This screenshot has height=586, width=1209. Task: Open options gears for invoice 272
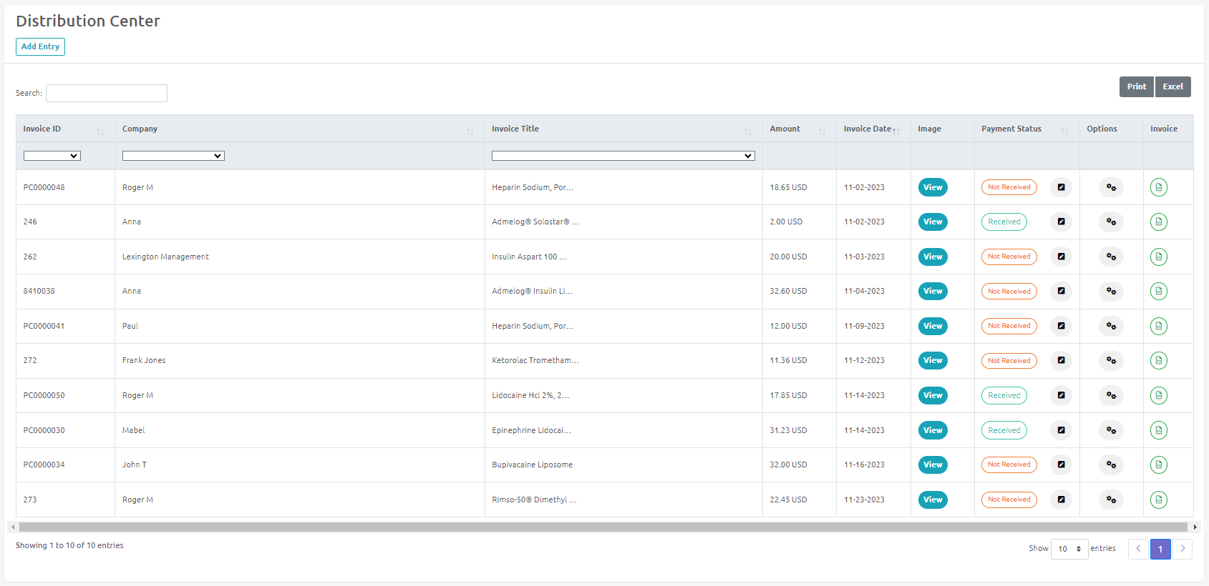[x=1111, y=360]
